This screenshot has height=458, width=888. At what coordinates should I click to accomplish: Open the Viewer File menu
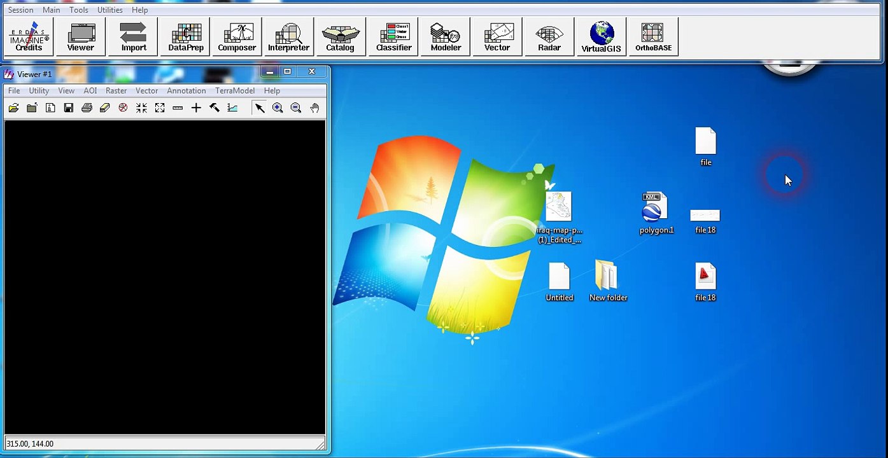click(x=14, y=91)
